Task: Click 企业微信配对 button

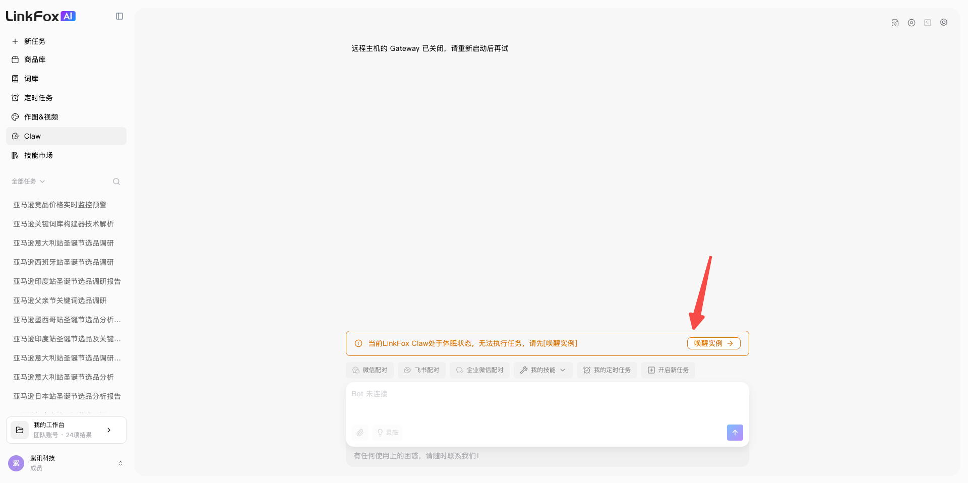Action: point(479,370)
